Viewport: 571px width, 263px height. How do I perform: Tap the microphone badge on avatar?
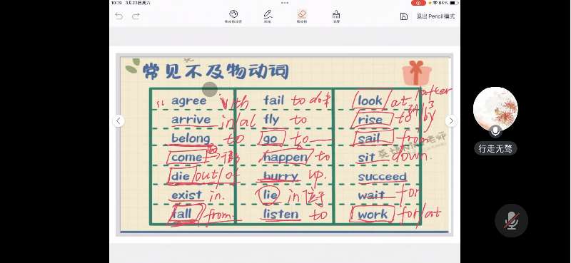pyautogui.click(x=495, y=131)
